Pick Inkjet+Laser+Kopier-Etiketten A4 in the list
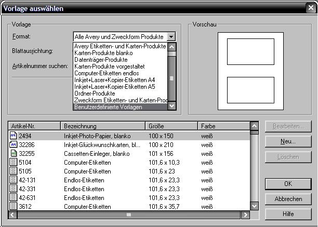318x227 pixels. click(x=115, y=80)
